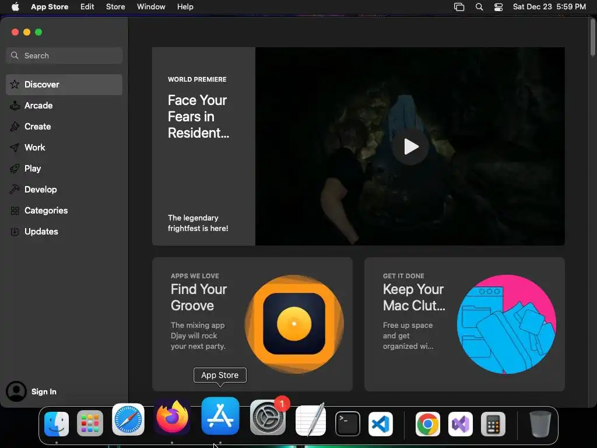Open Finder from the dock
Screen dimensions: 597x448
coord(57,424)
